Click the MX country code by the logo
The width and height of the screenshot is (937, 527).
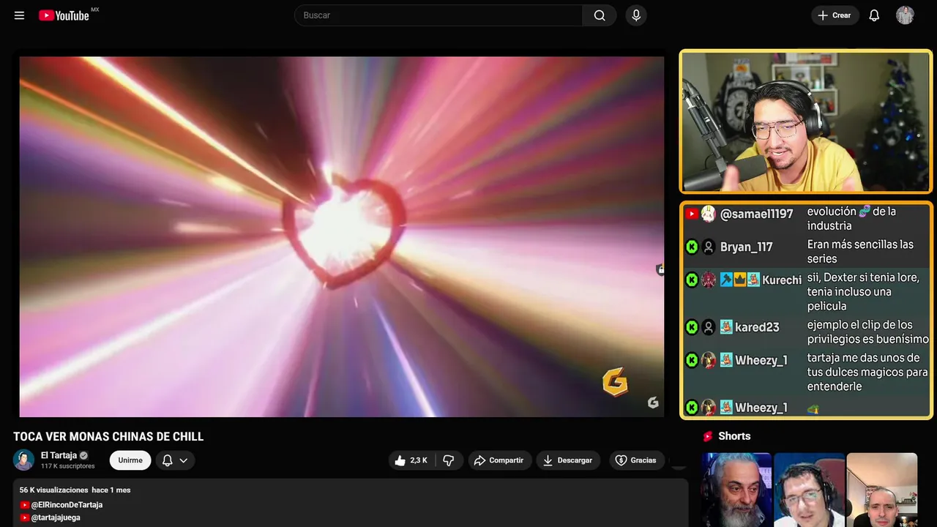[95, 10]
